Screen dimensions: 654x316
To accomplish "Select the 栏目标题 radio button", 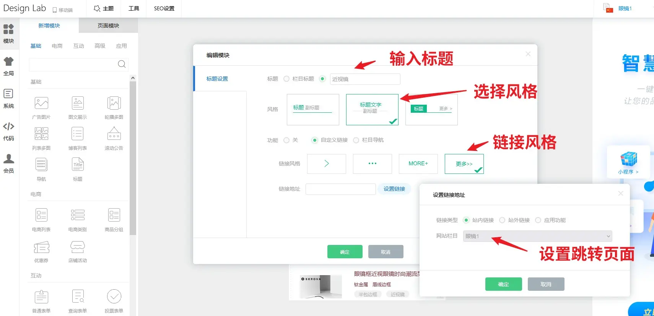I will 286,79.
